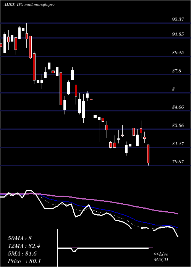Select the 92.37 price level label
Viewport: 191px width, 267px height.
point(178,19)
